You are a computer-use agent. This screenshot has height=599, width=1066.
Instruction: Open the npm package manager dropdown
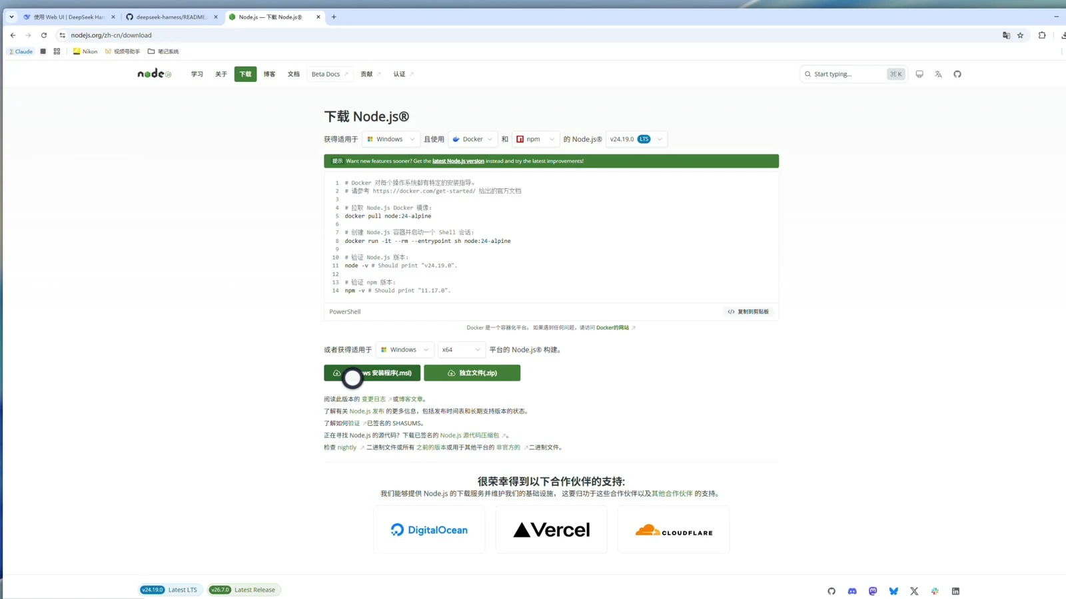tap(536, 139)
